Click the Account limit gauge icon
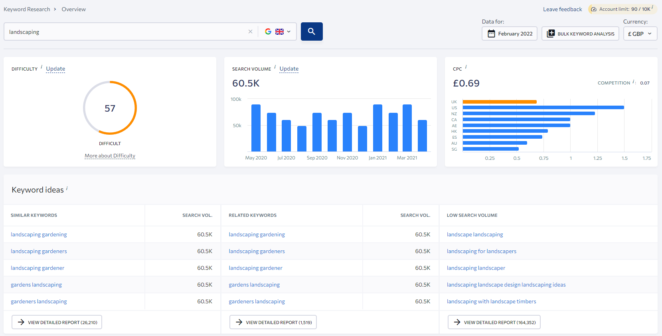The height and width of the screenshot is (336, 662). [x=594, y=9]
